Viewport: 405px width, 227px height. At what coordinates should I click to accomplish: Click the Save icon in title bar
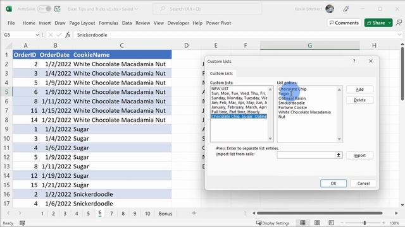58,9
